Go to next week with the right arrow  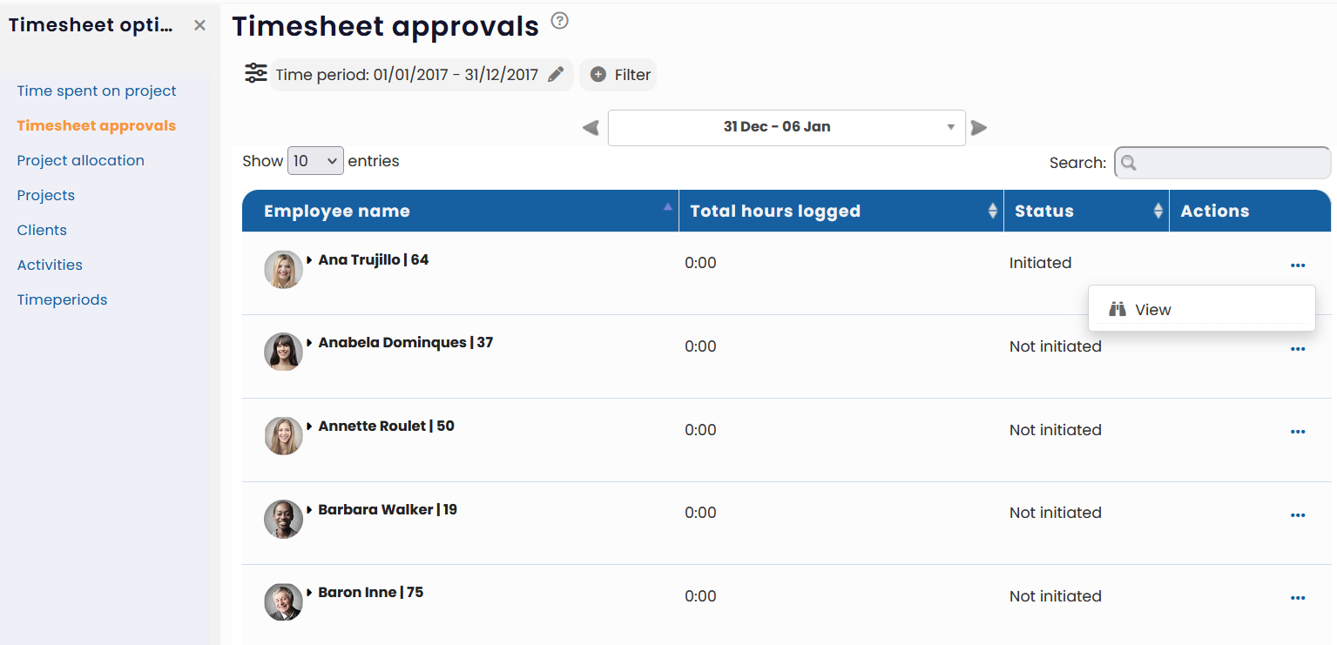click(979, 127)
